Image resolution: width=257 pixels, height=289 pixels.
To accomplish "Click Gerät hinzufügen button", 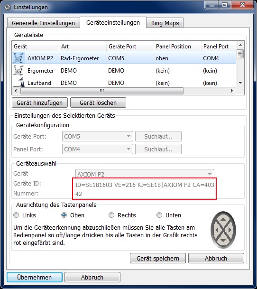I will click(40, 103).
